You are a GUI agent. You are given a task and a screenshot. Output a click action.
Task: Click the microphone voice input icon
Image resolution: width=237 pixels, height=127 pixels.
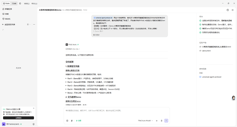[161, 121]
